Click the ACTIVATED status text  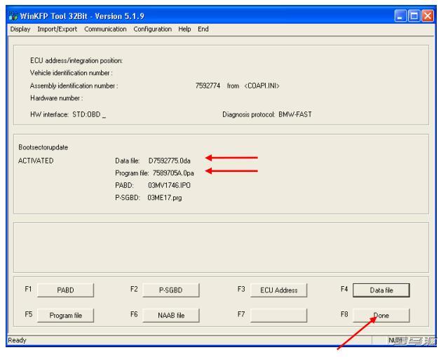click(36, 161)
